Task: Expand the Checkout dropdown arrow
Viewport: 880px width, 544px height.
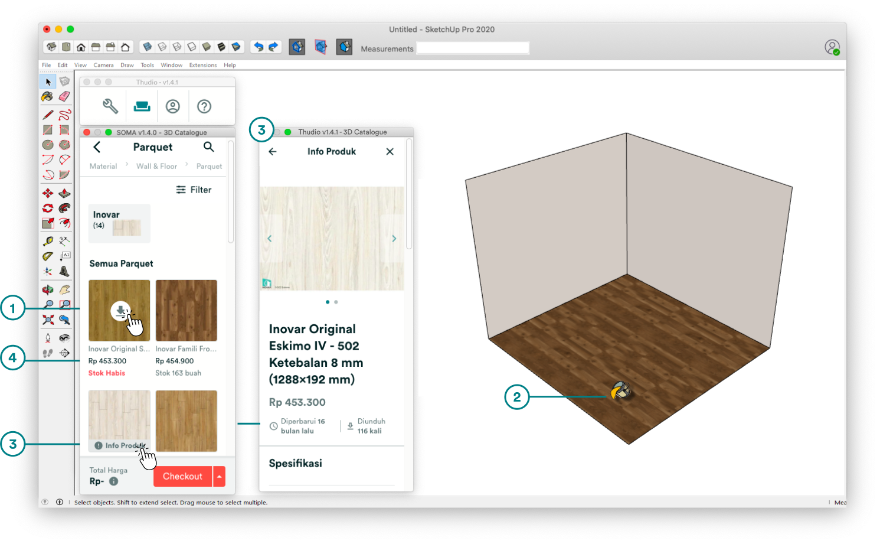Action: pyautogui.click(x=220, y=477)
